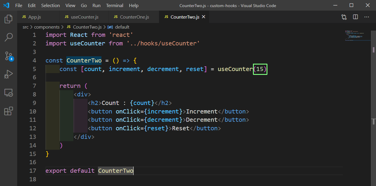Click the opening <div> tag on line 8
The image size is (376, 186).
coord(82,94)
